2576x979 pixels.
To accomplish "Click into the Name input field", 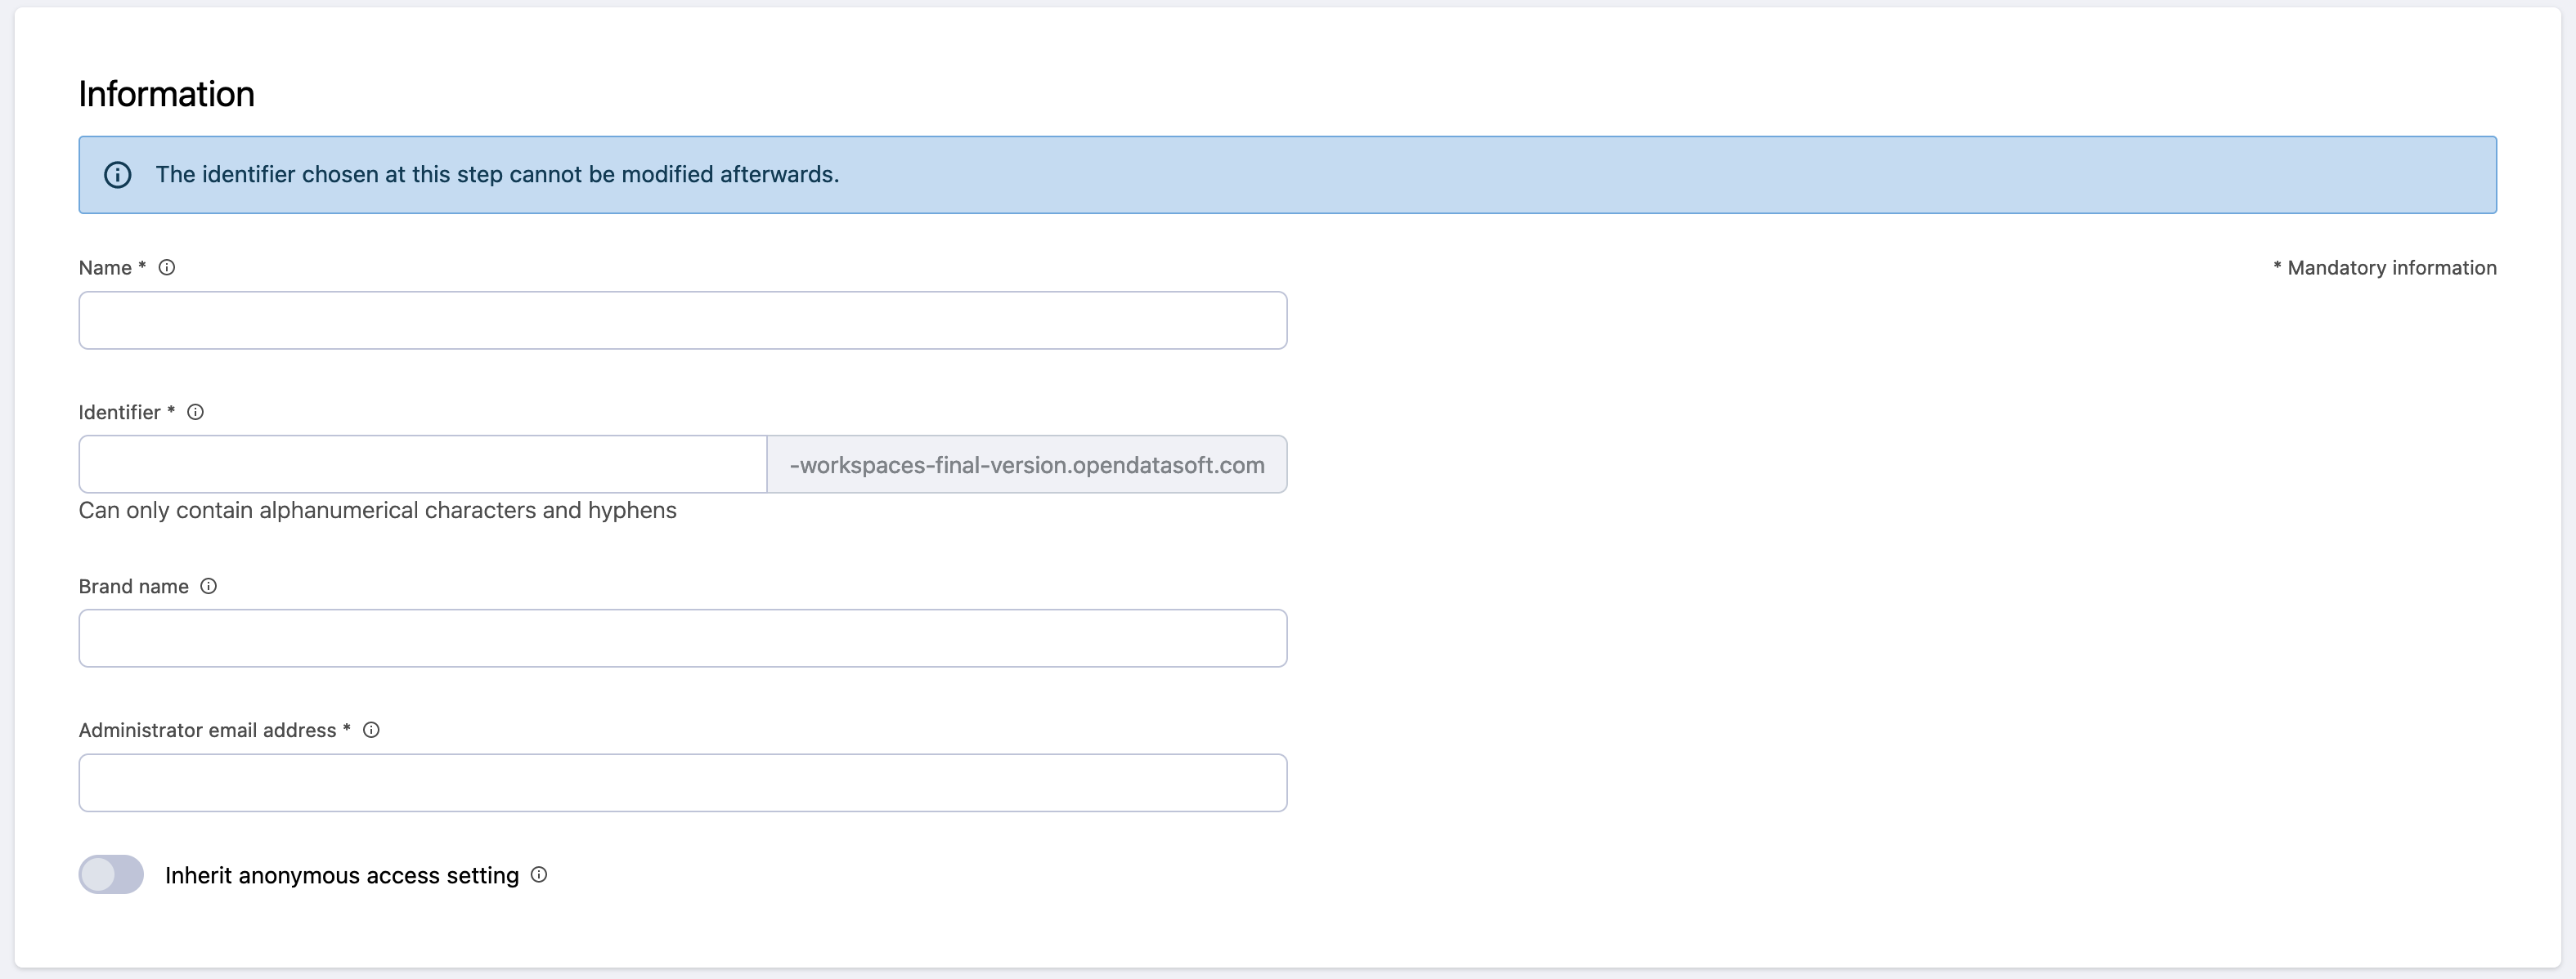I will click(682, 320).
